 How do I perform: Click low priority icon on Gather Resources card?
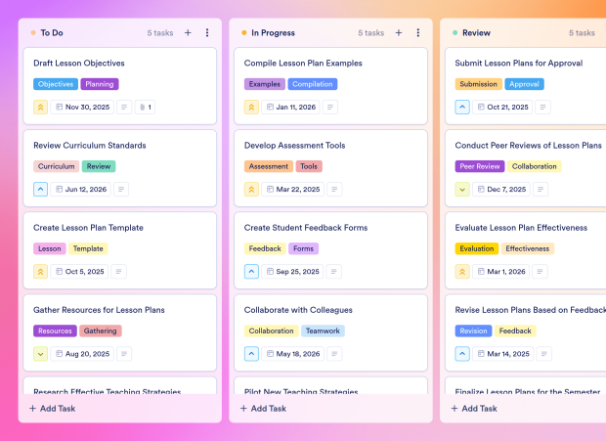[x=41, y=354]
